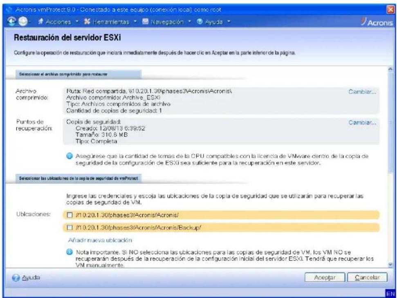Click the Ayuda menu globe icon
The image size is (397, 298).
(200, 22)
